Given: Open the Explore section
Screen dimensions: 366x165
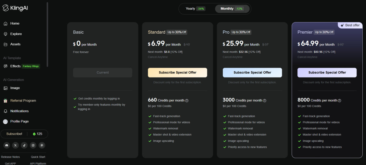Looking at the screenshot, I should tap(16, 34).
